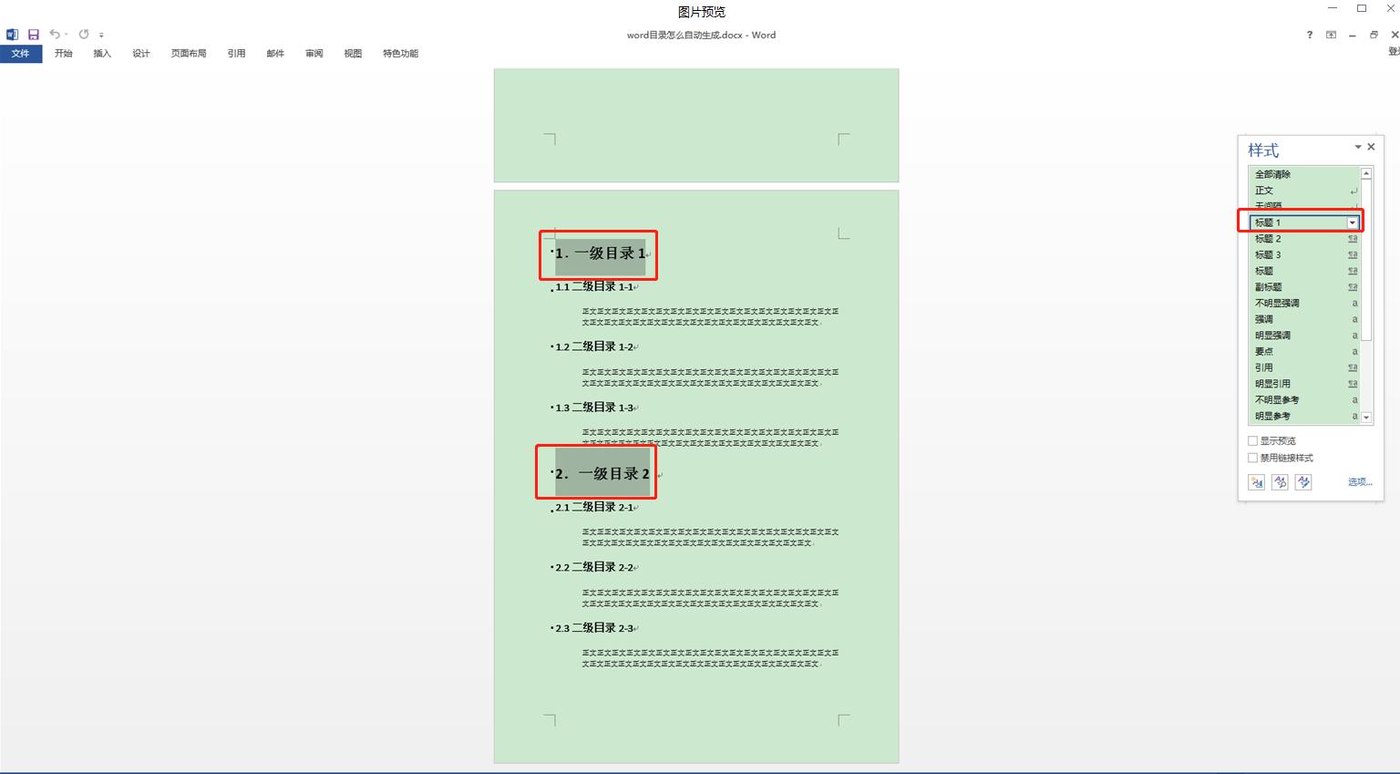Switch to the 页面布局 ribbon tab
Screen dimensions: 1400x774
coord(189,54)
